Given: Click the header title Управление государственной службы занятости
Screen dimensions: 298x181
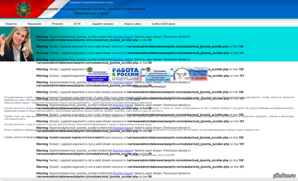Looking at the screenshot, I should point(91,11).
